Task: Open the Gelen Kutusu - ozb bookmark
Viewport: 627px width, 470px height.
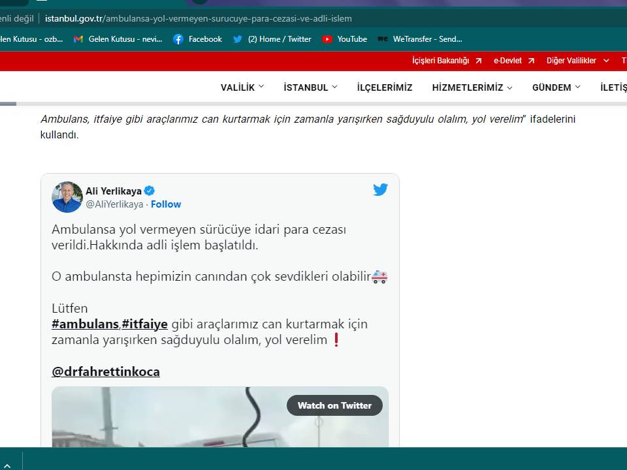Action: point(31,39)
